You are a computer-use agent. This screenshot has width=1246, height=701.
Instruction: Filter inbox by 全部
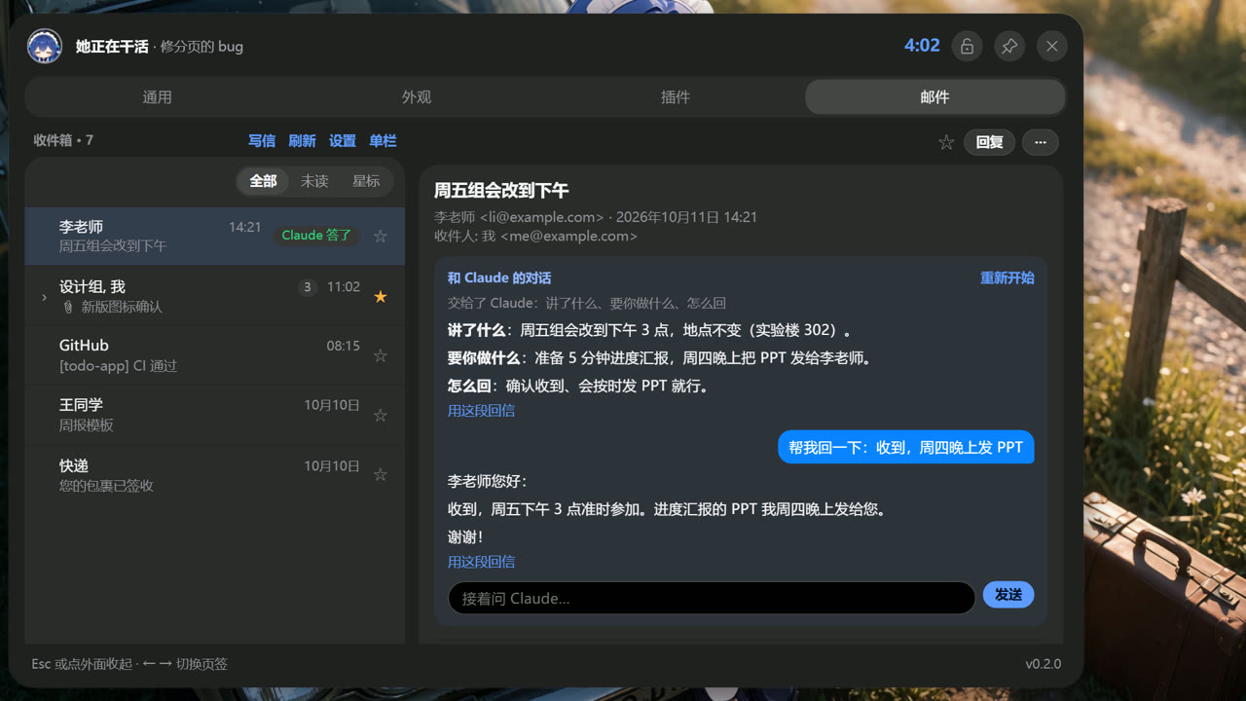263,181
